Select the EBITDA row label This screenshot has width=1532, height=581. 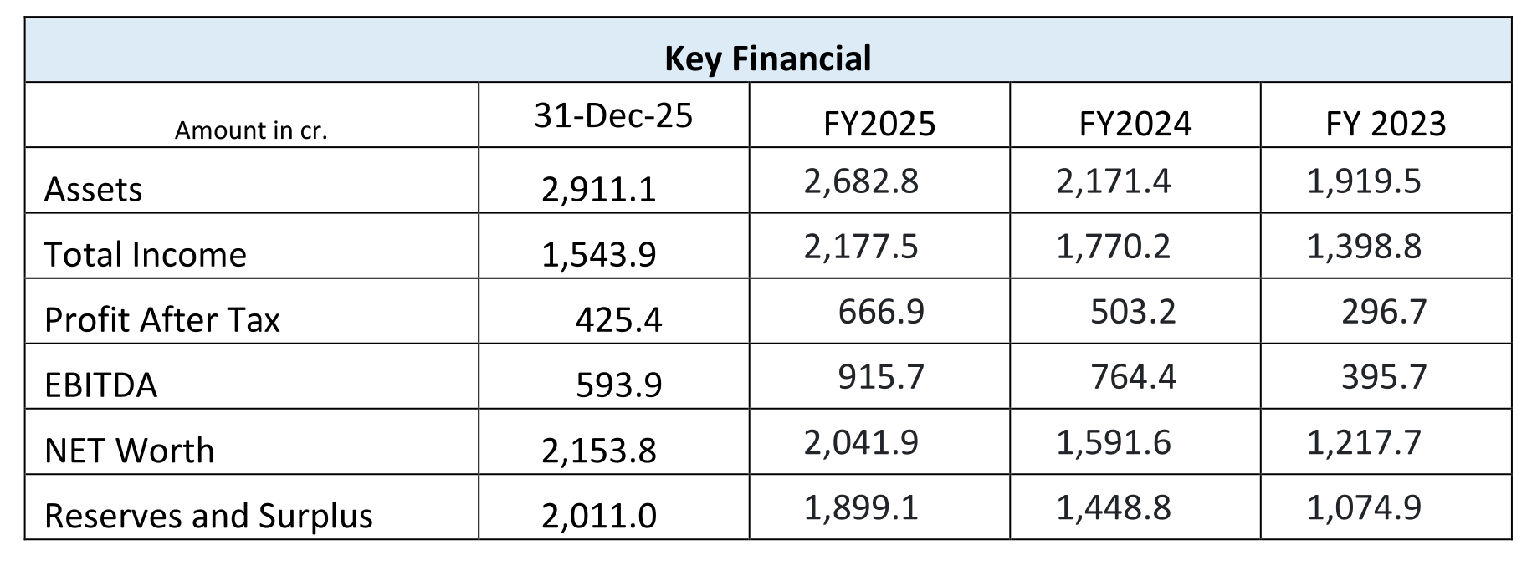100,385
